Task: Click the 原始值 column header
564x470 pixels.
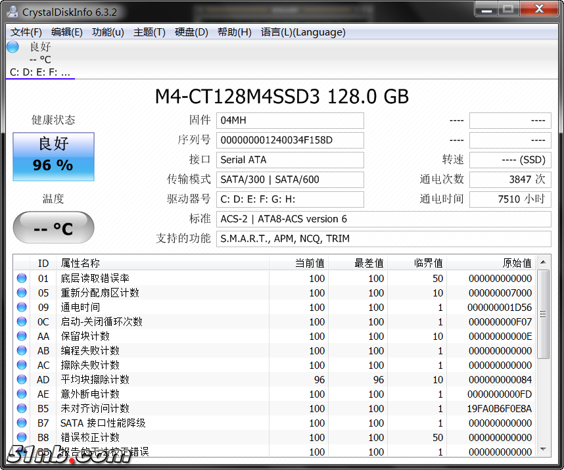Action: point(490,263)
